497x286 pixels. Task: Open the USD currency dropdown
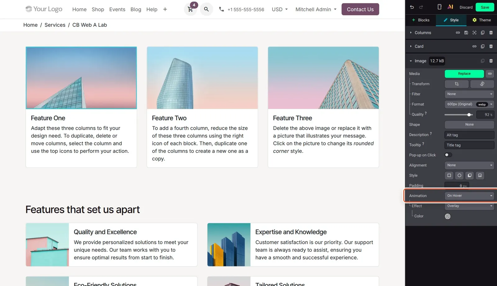click(x=280, y=9)
